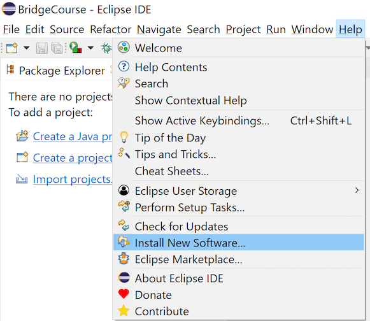Select About Eclipse IDE entry

click(239, 278)
